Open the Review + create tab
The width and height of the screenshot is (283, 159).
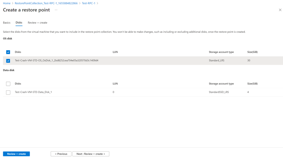click(x=37, y=23)
